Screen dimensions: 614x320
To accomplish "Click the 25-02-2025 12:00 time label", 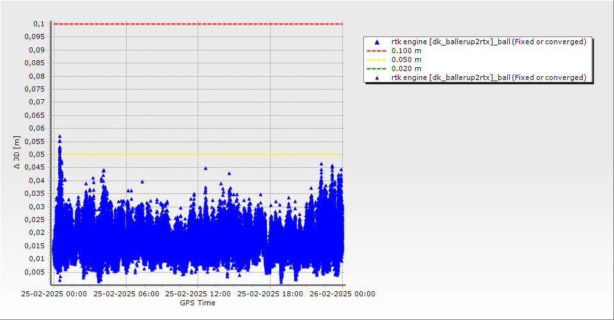I will pyautogui.click(x=198, y=294).
